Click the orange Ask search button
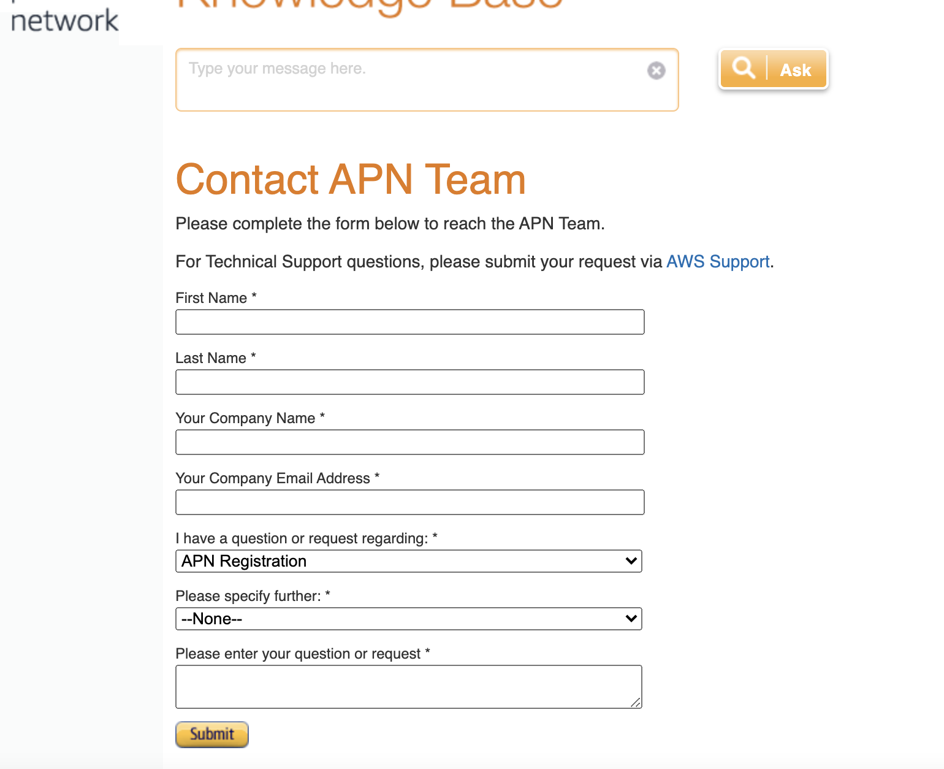Image resolution: width=944 pixels, height=769 pixels. pyautogui.click(x=774, y=69)
